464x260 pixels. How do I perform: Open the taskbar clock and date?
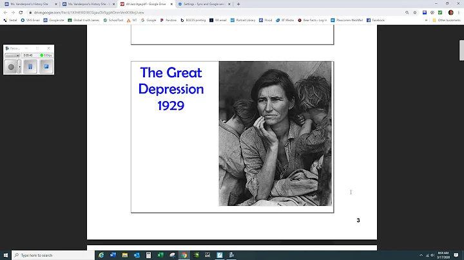[x=443, y=255]
